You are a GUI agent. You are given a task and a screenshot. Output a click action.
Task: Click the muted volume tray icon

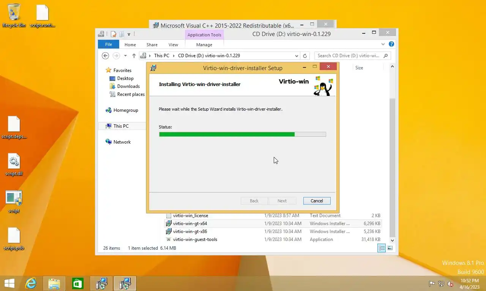click(x=450, y=284)
